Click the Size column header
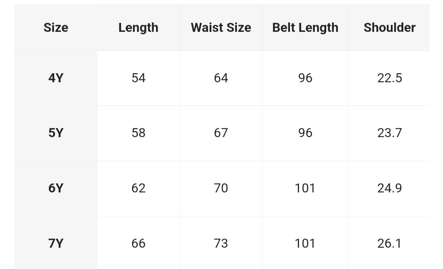Image resolution: width=443 pixels, height=269 pixels. tap(56, 27)
